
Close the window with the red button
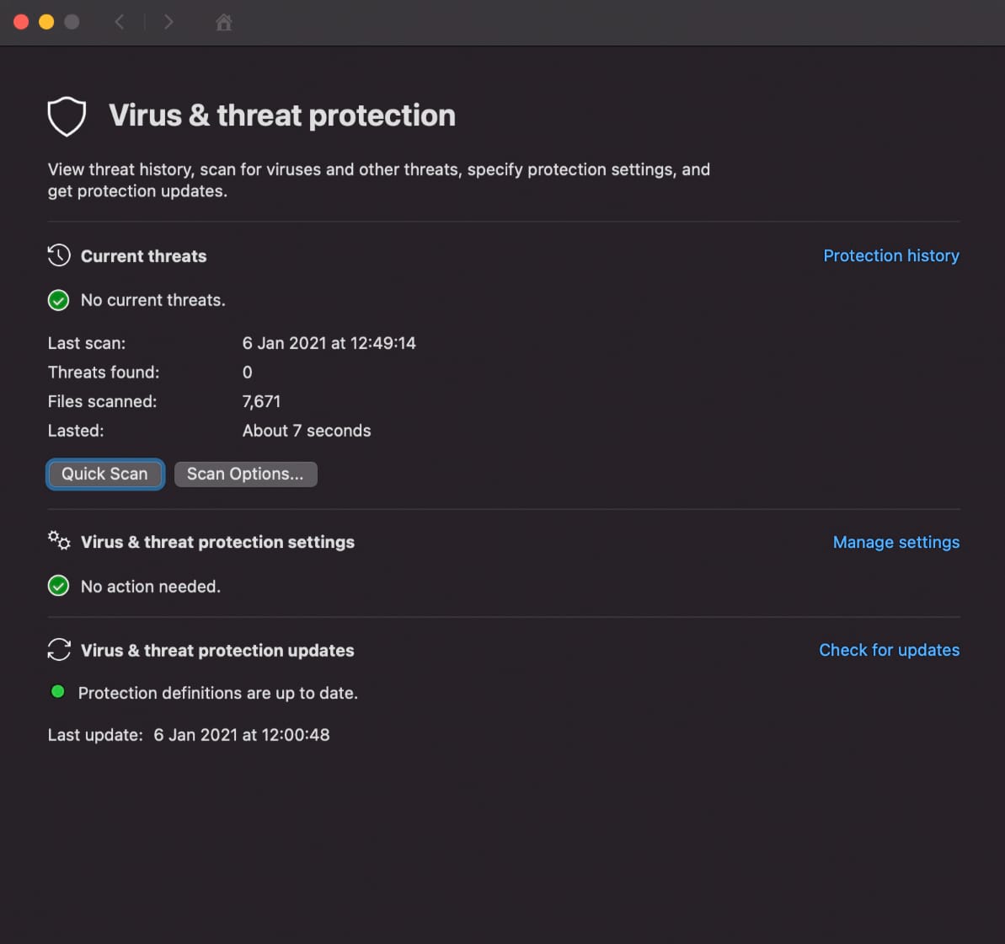(x=21, y=23)
